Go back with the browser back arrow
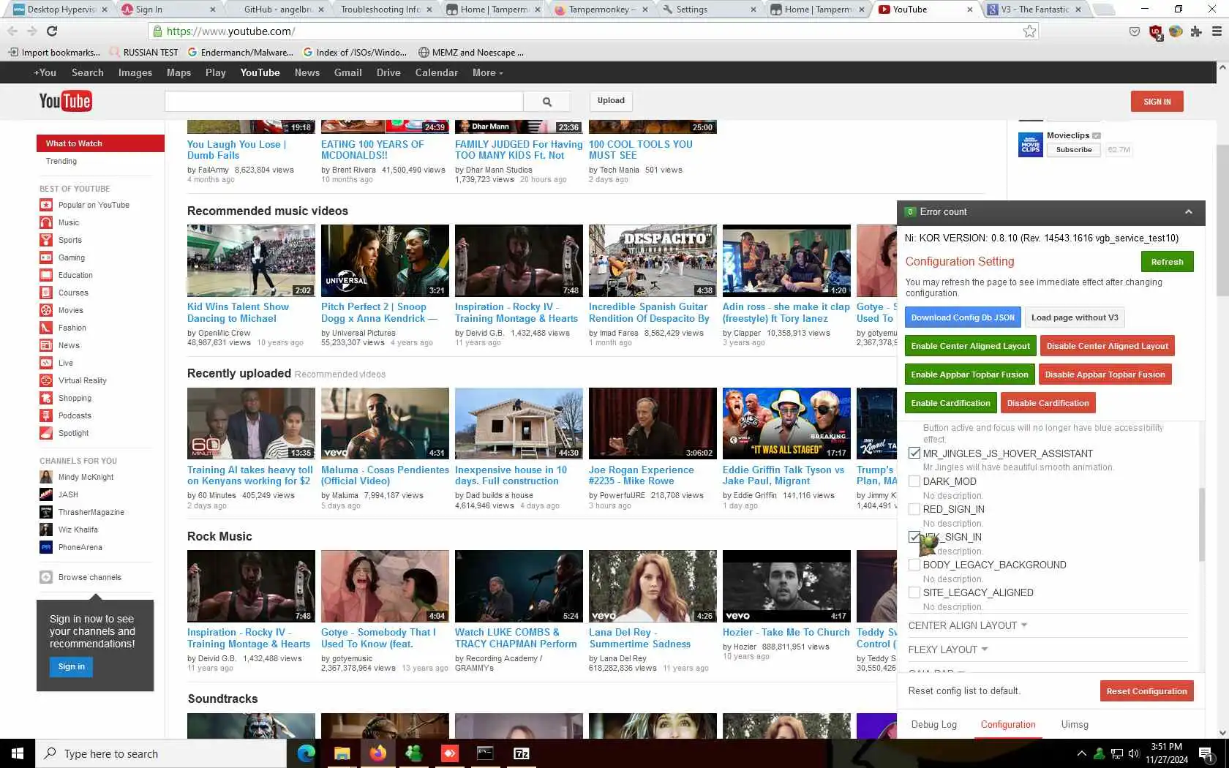This screenshot has height=768, width=1229. pyautogui.click(x=12, y=31)
